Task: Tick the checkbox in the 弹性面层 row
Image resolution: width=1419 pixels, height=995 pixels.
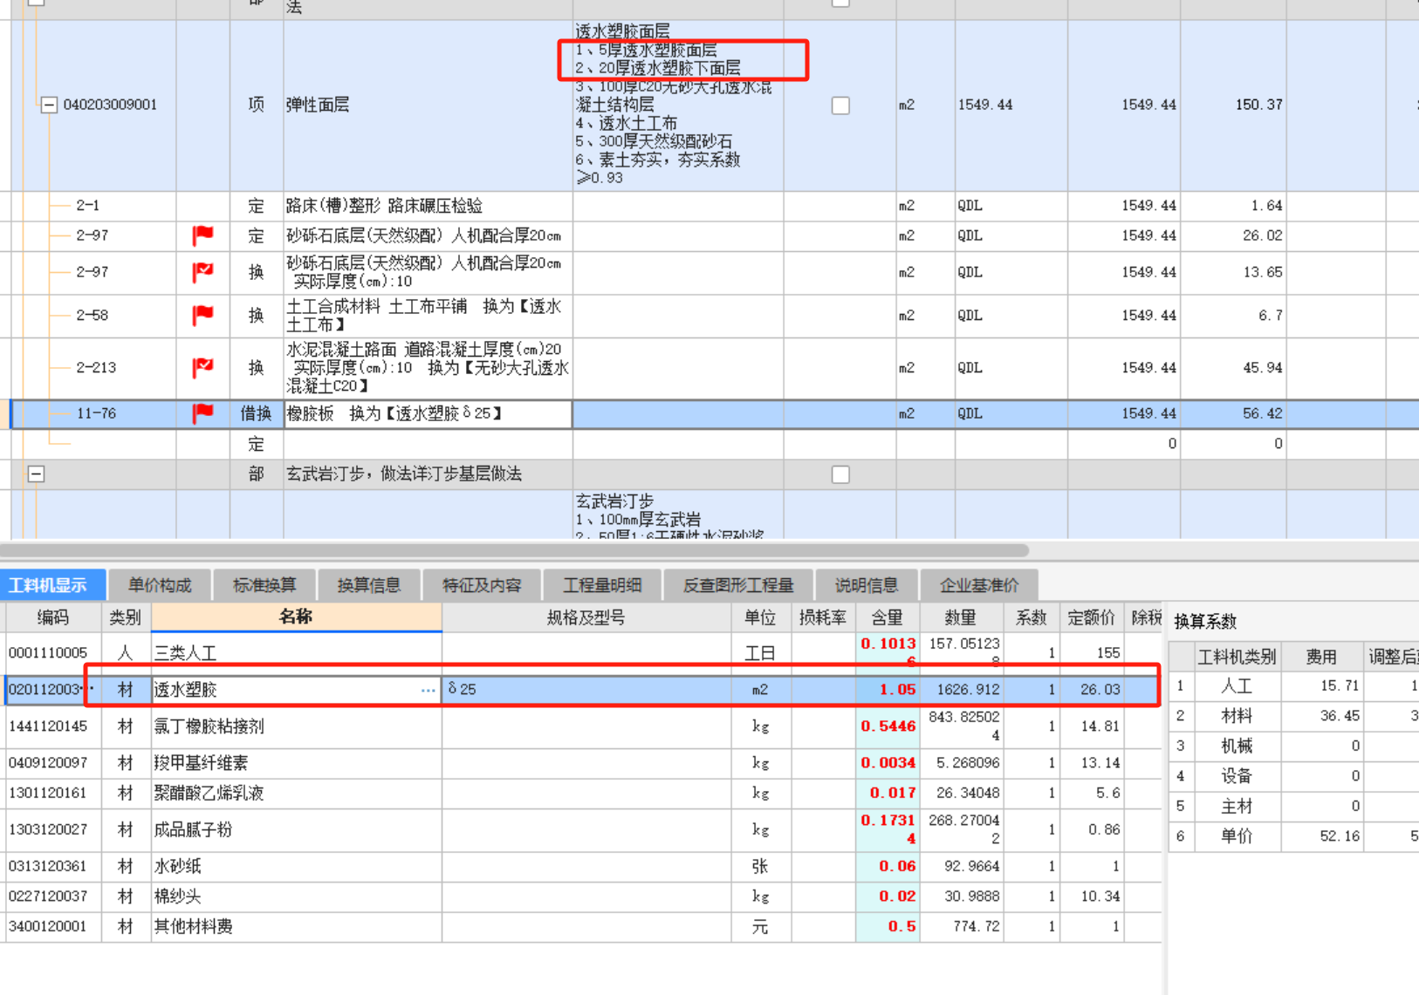Action: 840,106
